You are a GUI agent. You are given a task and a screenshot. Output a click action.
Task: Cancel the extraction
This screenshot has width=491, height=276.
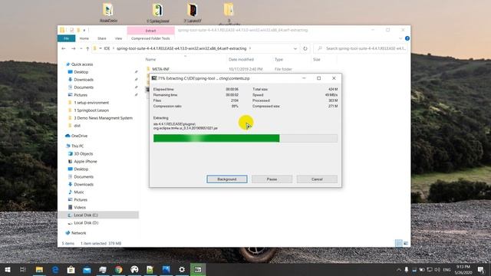(x=317, y=179)
